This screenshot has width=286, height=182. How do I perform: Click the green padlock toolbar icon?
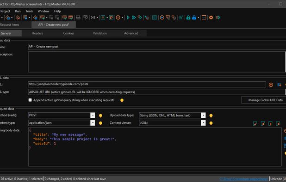pos(188,18)
